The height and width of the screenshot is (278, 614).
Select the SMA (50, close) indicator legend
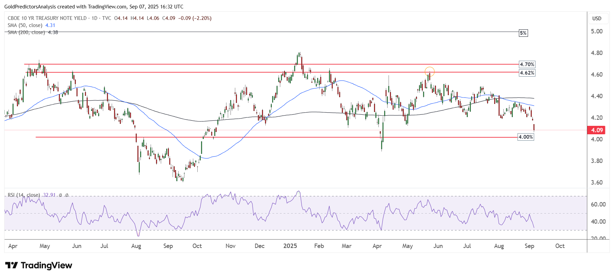[25, 25]
